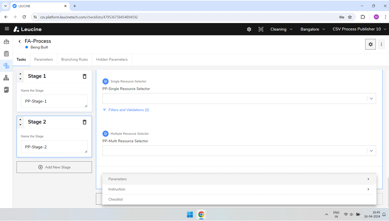Screen dimensions: 389x221
Task: Click the PP-Stage-1 name field
Action: click(54, 101)
